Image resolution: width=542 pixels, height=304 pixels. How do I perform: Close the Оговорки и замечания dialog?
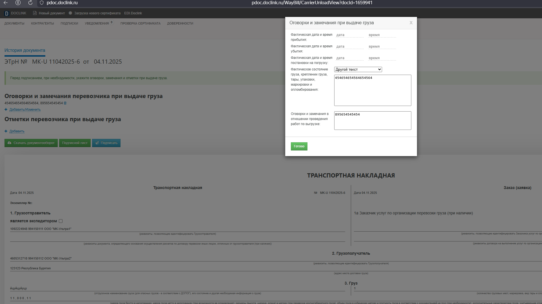[411, 23]
